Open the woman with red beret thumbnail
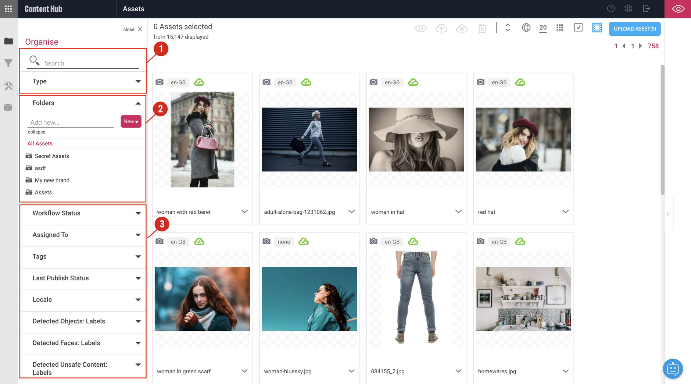Image resolution: width=691 pixels, height=384 pixels. 203,139
